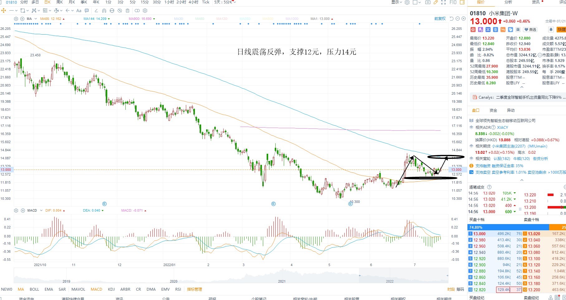Screen dimensions: 566x300
Task: Click the first earnings E marker on chart
Action: coord(104,204)
